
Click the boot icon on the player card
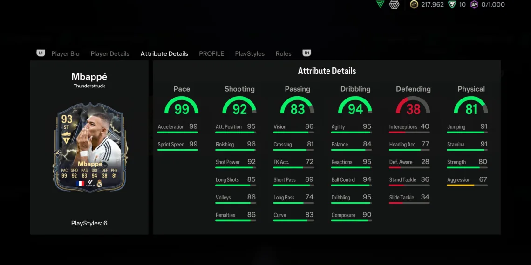point(66,134)
